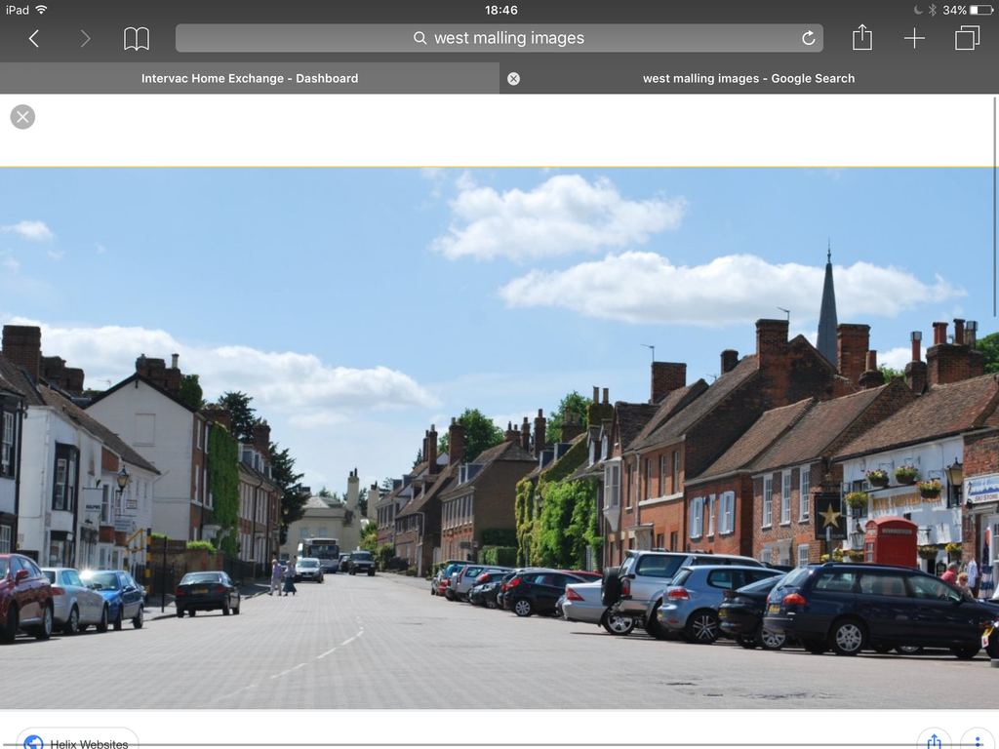Open a new tab with the plus icon
999x749 pixels.
tap(915, 38)
